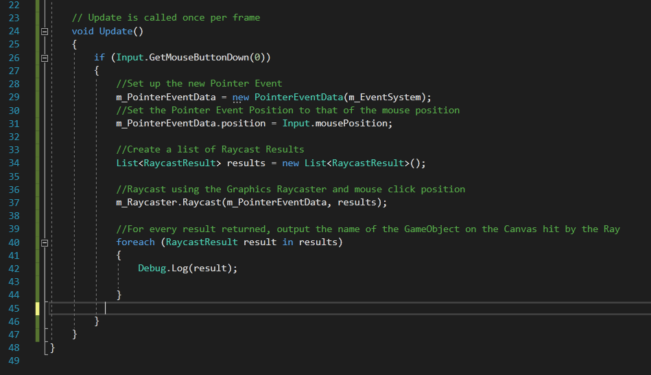The width and height of the screenshot is (651, 375).
Task: Collapse the foreach RaycastResult loop block
Action: (x=45, y=243)
